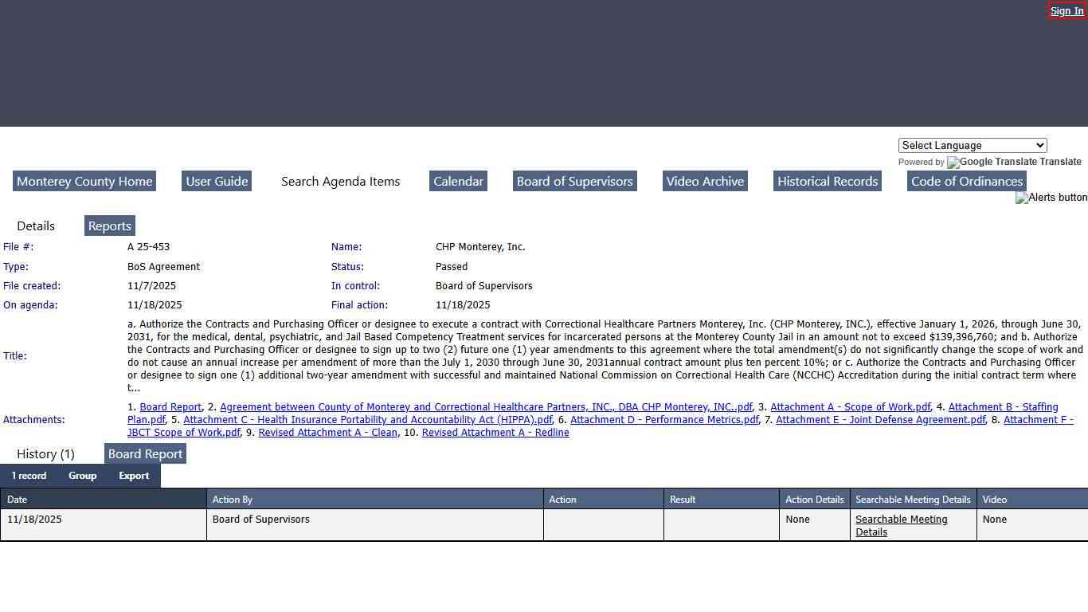Screen dimensions: 1088x612
Task: Open the Calendar menu item
Action: (458, 182)
